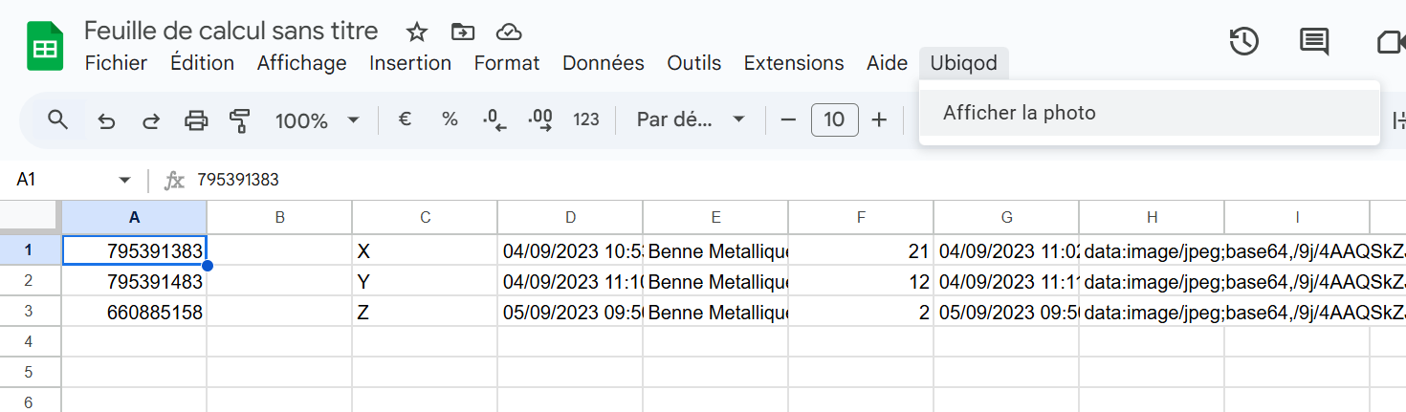Star the spreadsheet as favorite
This screenshot has height=412, width=1406.
[x=417, y=33]
